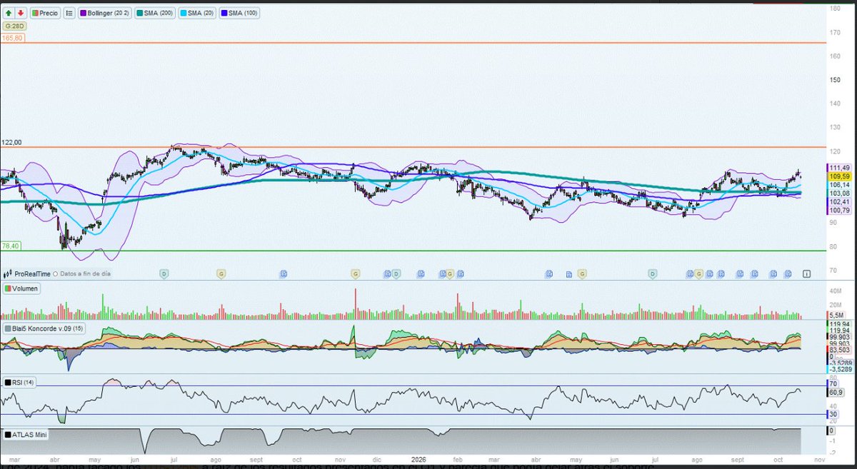Open the SMA (100) indicator settings
This screenshot has height=469, width=857.
[240, 13]
